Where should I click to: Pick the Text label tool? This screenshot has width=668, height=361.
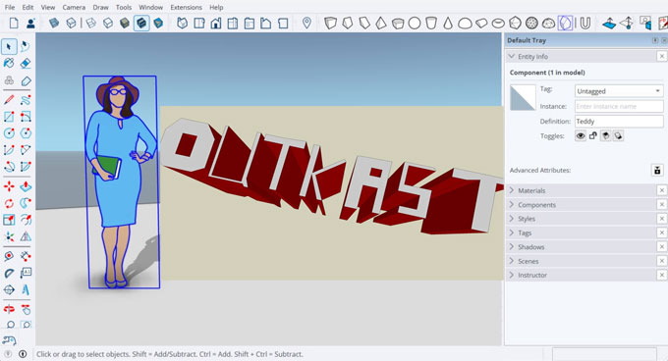[26, 273]
